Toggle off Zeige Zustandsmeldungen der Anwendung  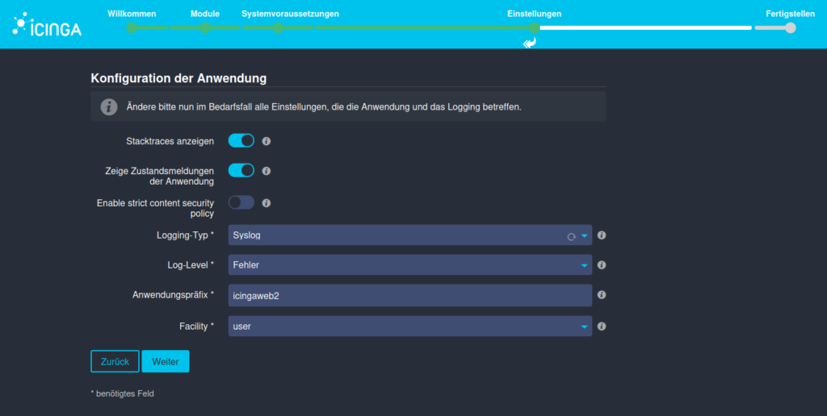(241, 171)
